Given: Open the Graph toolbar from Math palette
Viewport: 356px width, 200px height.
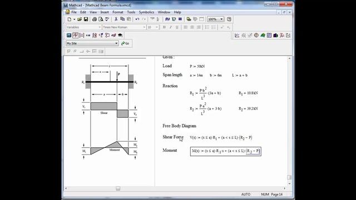Looking at the screenshot, I should coord(75,36).
